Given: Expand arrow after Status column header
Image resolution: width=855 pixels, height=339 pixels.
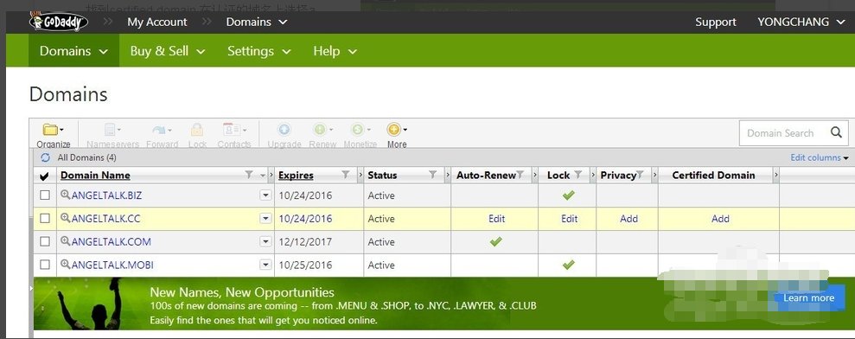Looking at the screenshot, I should click(447, 175).
